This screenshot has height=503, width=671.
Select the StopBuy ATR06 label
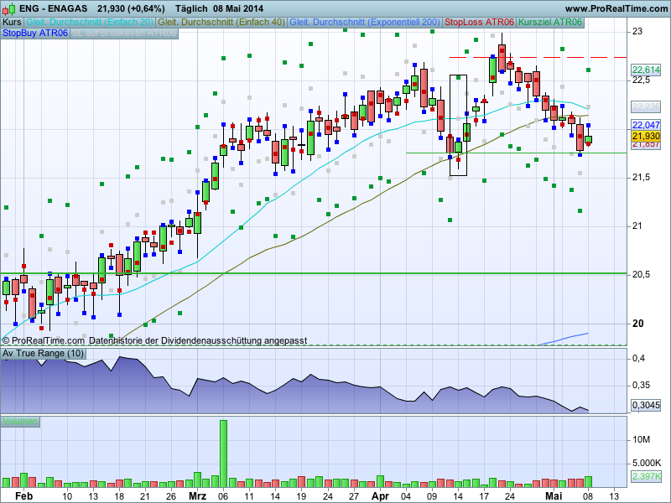coord(35,34)
